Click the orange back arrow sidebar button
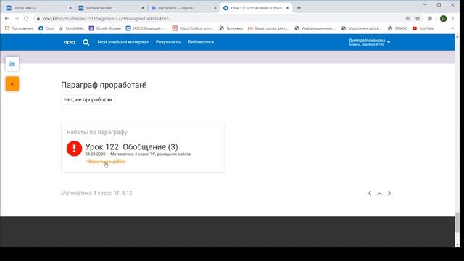Screen dimensions: 464x261 12,84
